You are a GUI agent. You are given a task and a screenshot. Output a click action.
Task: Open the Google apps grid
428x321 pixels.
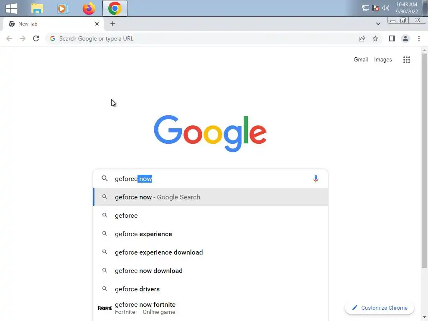pyautogui.click(x=406, y=60)
